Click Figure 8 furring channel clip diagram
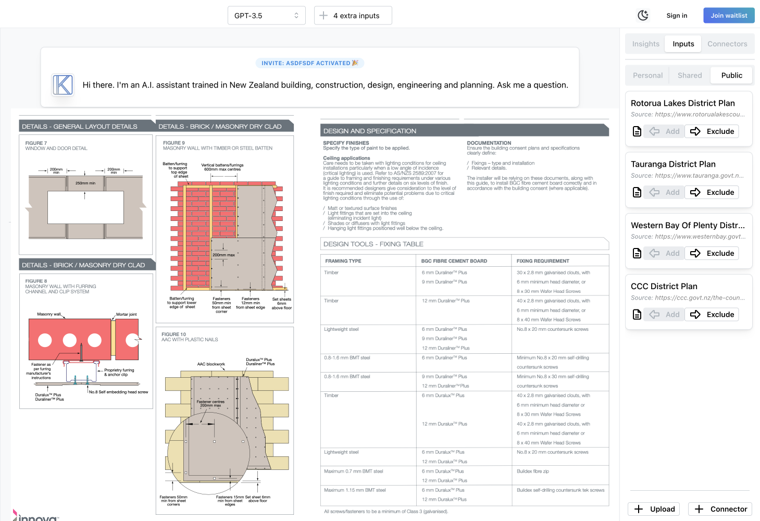760x521 pixels. [86, 341]
